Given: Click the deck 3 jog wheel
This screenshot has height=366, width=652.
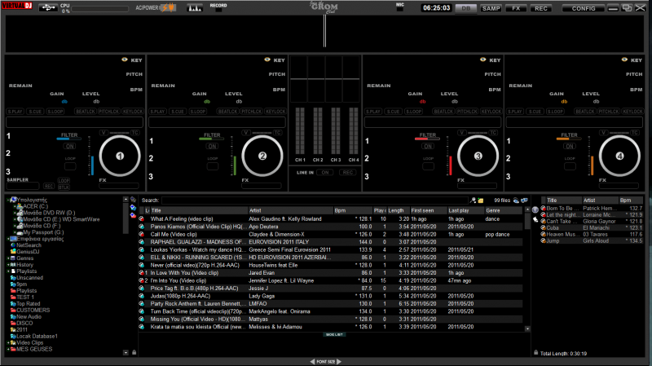Looking at the screenshot, I should [x=478, y=156].
